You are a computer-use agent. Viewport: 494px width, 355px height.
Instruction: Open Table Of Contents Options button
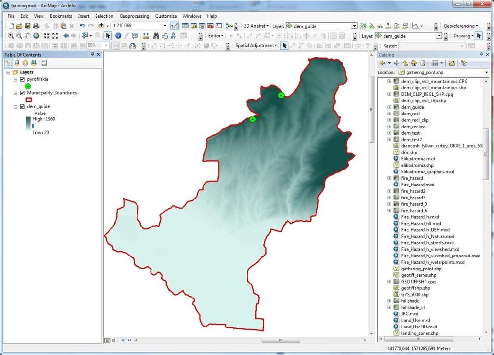(x=44, y=63)
